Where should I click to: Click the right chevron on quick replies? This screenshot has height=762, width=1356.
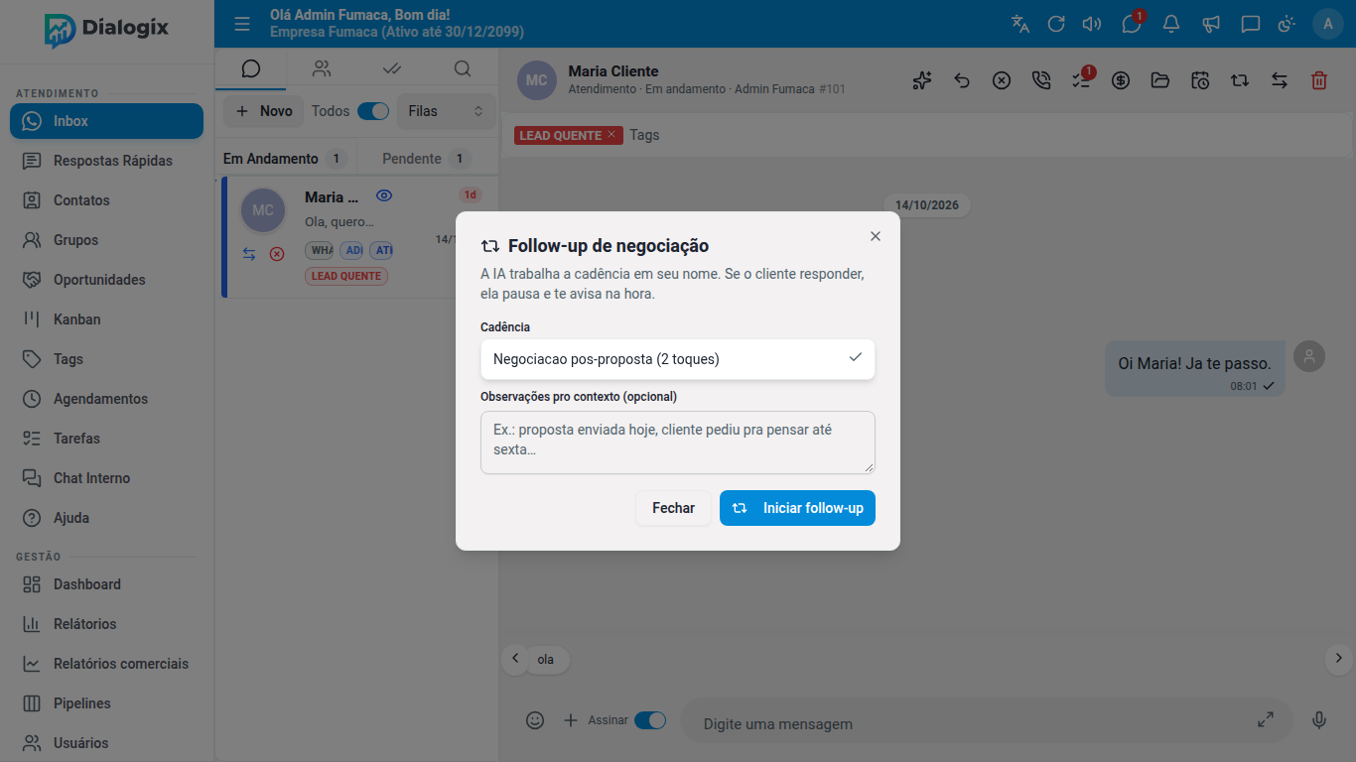click(1338, 658)
